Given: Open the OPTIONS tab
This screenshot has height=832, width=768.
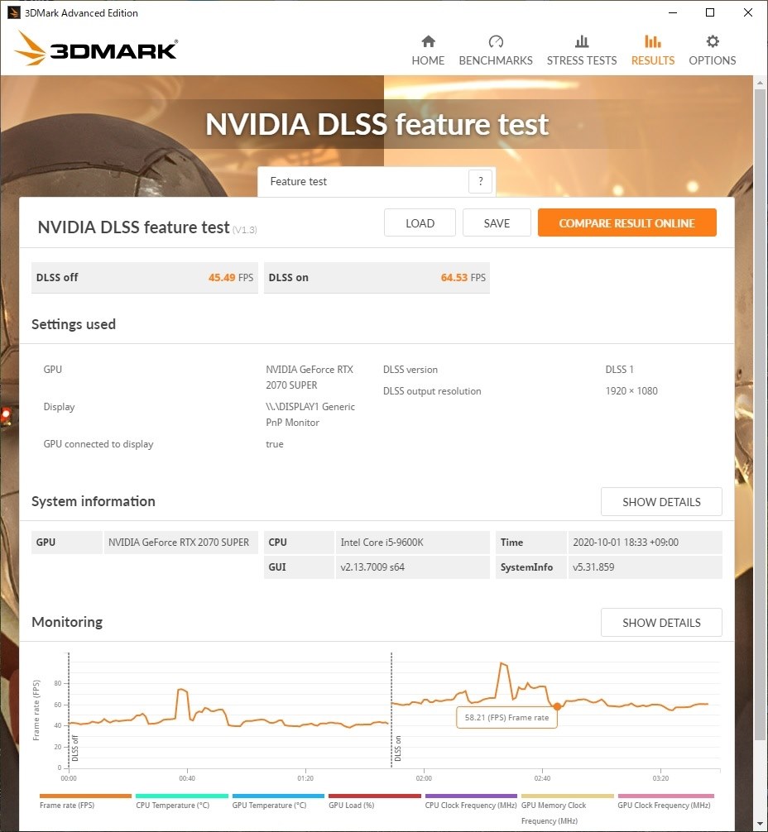Looking at the screenshot, I should coord(713,50).
